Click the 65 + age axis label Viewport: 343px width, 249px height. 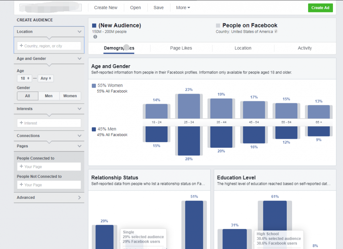(319, 122)
